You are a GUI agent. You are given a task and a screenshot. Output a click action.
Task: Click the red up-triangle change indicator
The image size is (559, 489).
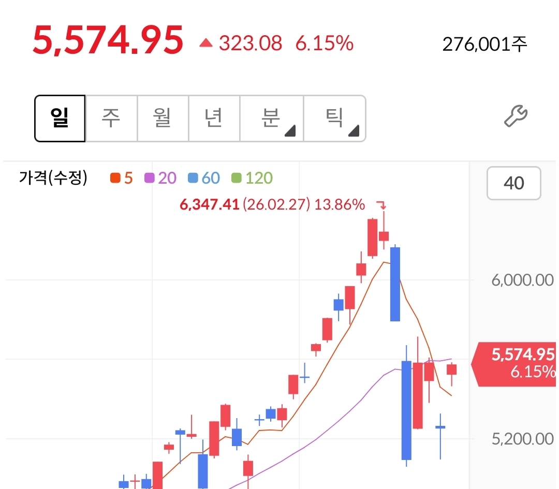click(x=206, y=43)
